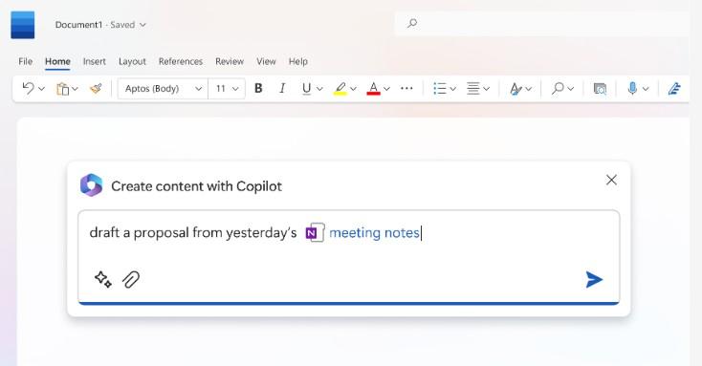
Task: Open highlight color dropdown arrow
Action: coord(353,89)
